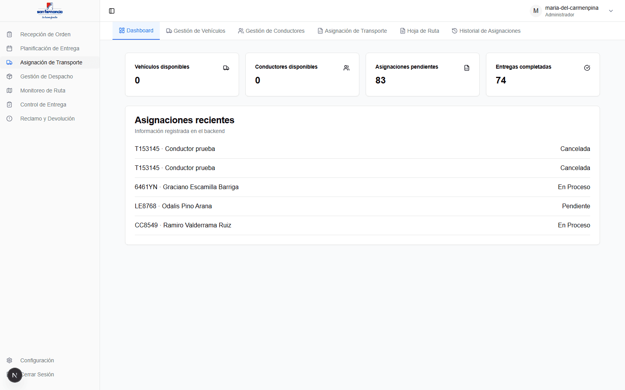
Task: Click the document icon in Asignaciones pendientes card
Action: 467,68
